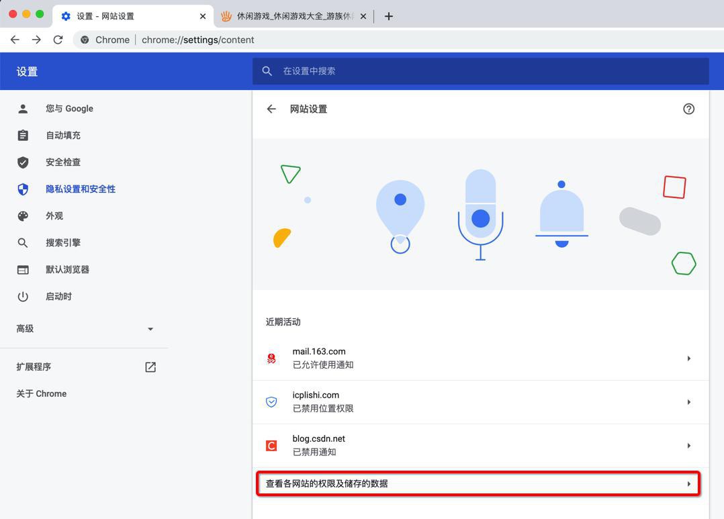Click the power icon beside 启动时
724x519 pixels.
[23, 297]
